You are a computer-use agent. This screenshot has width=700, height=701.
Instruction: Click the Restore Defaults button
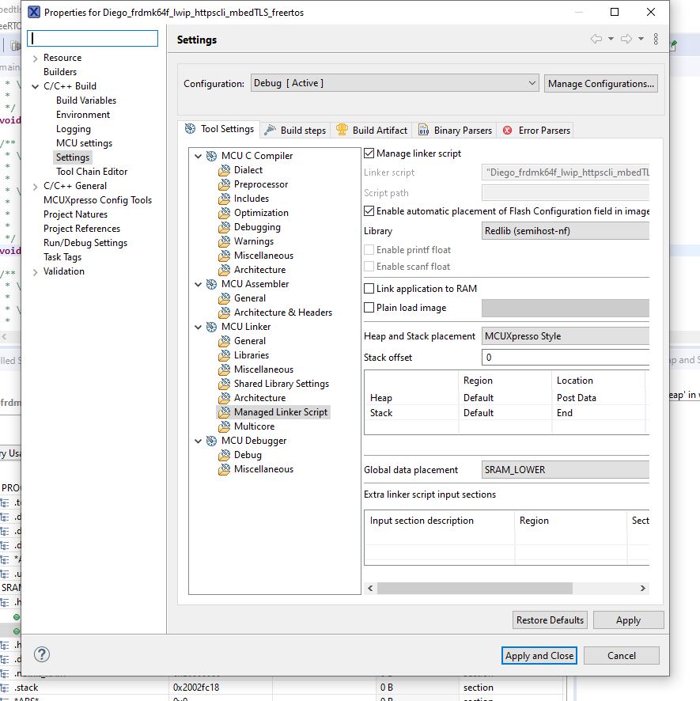coord(549,620)
